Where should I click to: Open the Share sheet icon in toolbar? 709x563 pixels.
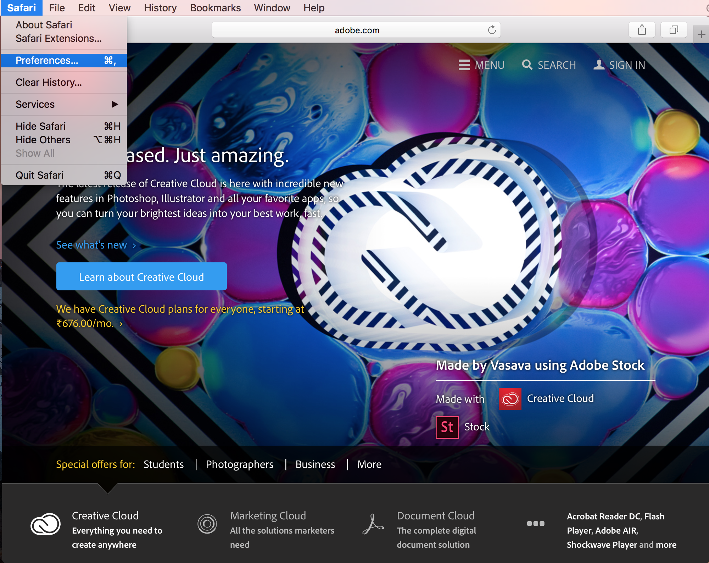[x=642, y=30]
